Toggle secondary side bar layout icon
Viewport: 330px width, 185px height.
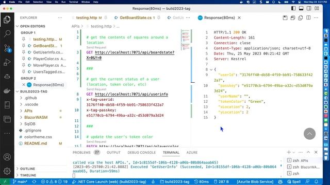pyautogui.click(x=309, y=8)
